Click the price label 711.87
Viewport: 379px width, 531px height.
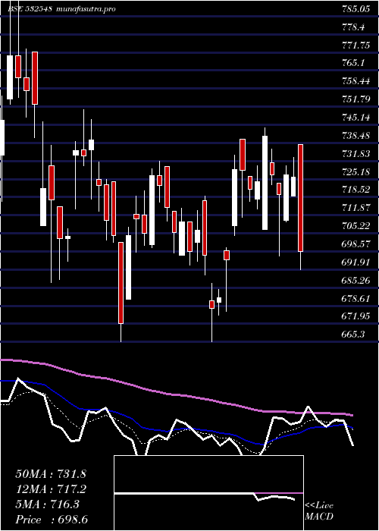point(355,208)
